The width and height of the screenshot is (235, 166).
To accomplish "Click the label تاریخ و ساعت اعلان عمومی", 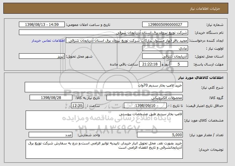I will tap(88, 25).
